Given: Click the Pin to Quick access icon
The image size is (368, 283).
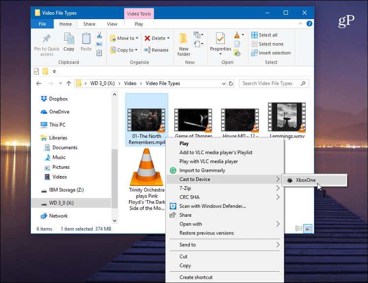Looking at the screenshot, I should pyautogui.click(x=47, y=38).
